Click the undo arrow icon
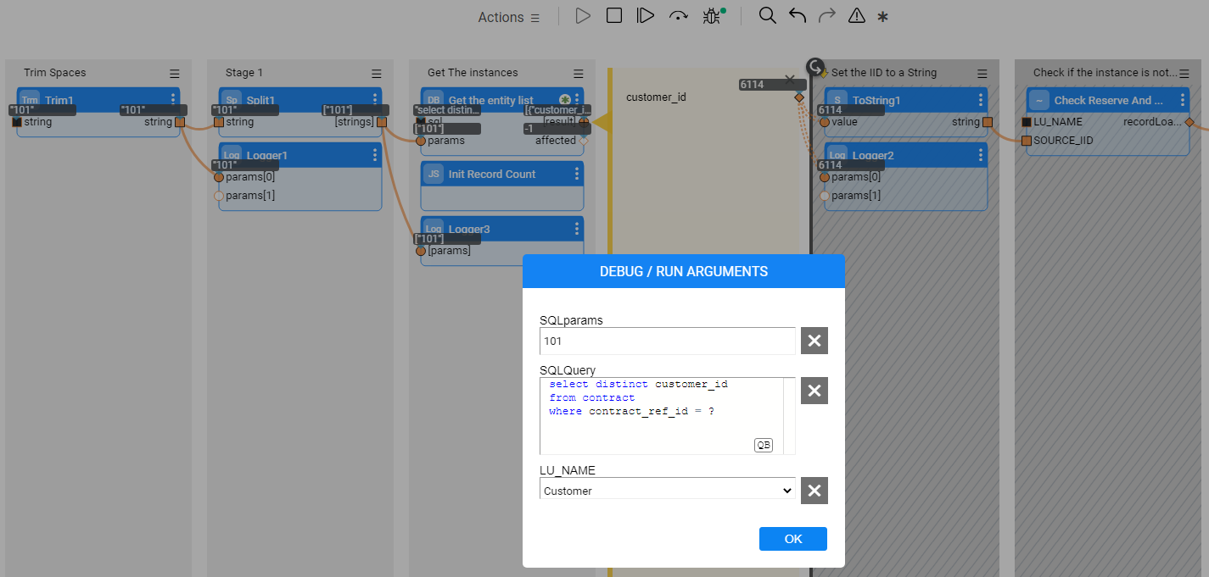The height and width of the screenshot is (577, 1209). pyautogui.click(x=798, y=16)
